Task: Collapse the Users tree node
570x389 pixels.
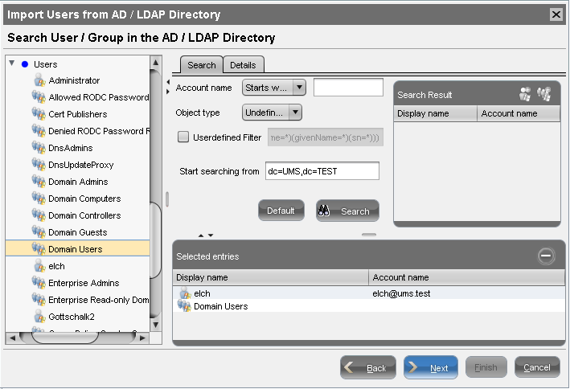Action: click(x=12, y=63)
